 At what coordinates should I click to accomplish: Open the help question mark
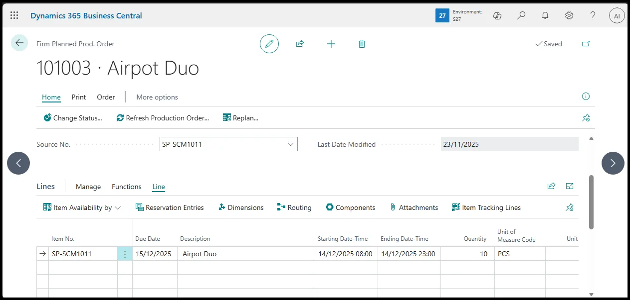[593, 15]
